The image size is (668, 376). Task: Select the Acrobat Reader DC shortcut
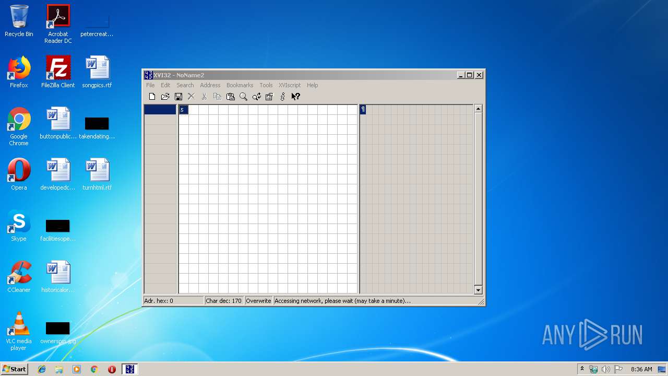click(x=58, y=24)
